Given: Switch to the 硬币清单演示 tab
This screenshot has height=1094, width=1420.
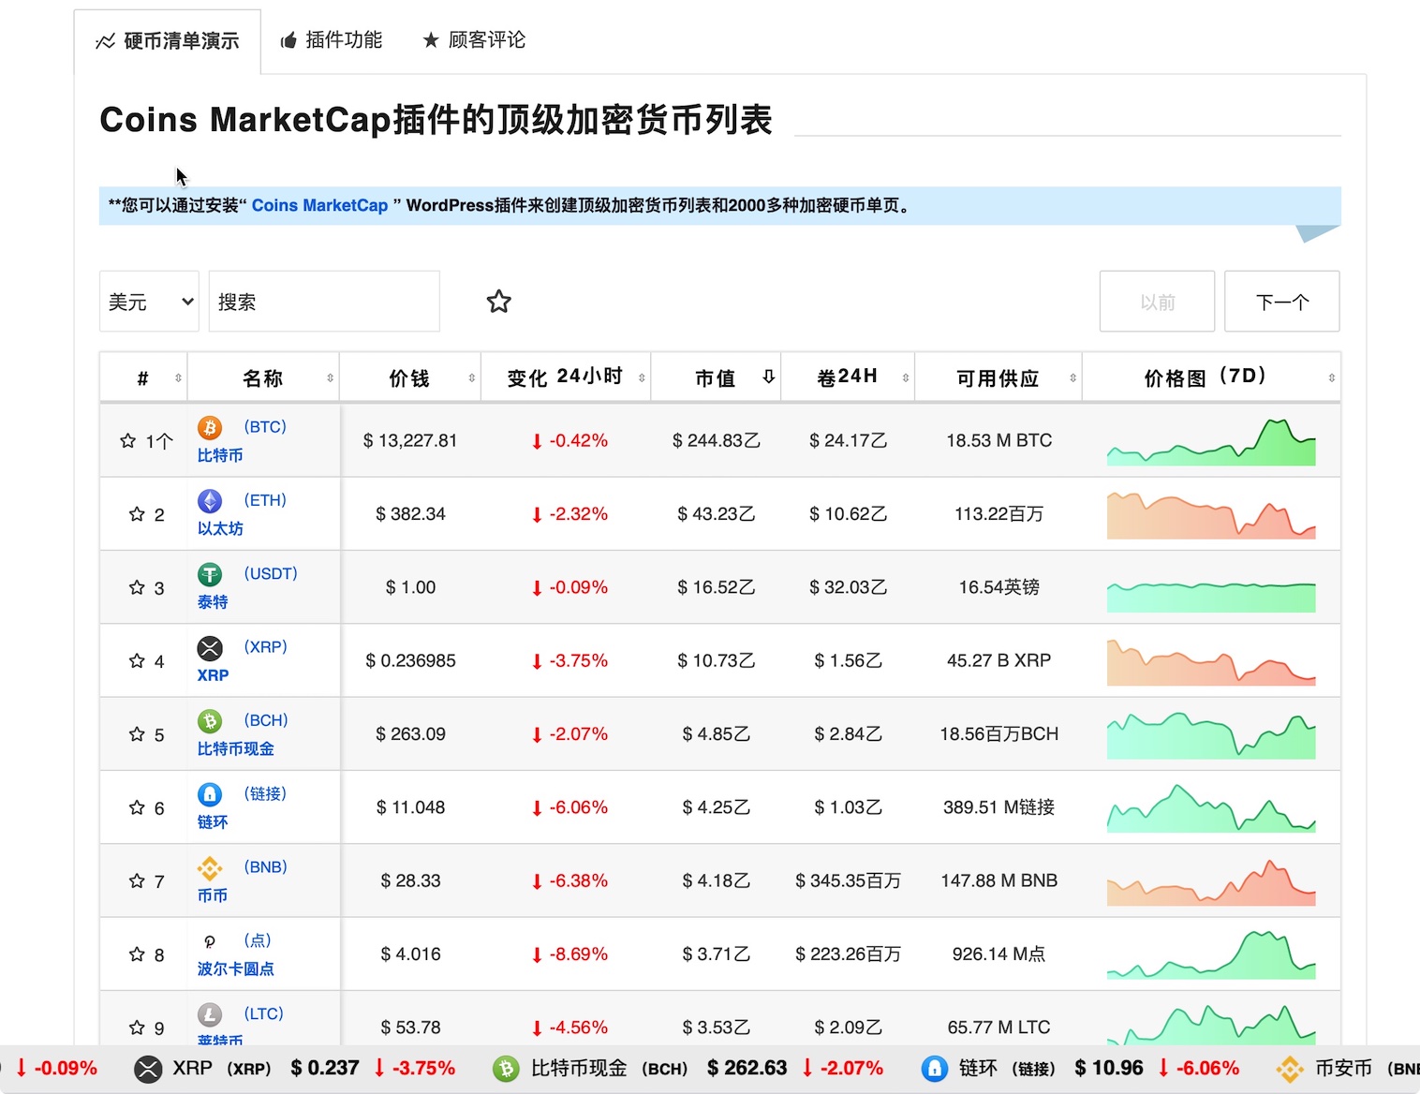Looking at the screenshot, I should tap(168, 41).
